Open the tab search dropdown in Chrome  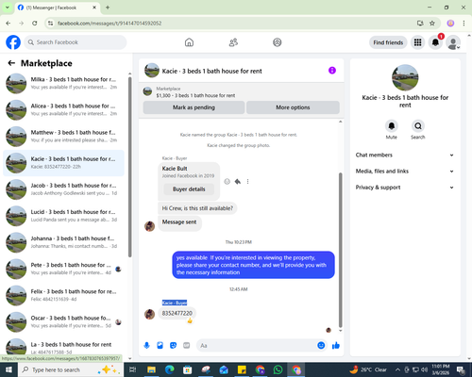[x=7, y=8]
